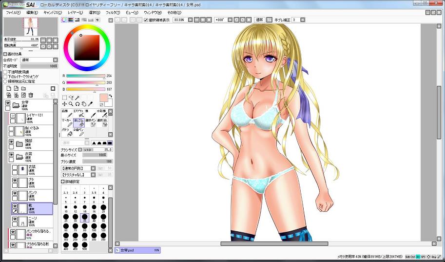The image size is (445, 262).
Task: Select the rectangular selection tool
Action: point(64,97)
